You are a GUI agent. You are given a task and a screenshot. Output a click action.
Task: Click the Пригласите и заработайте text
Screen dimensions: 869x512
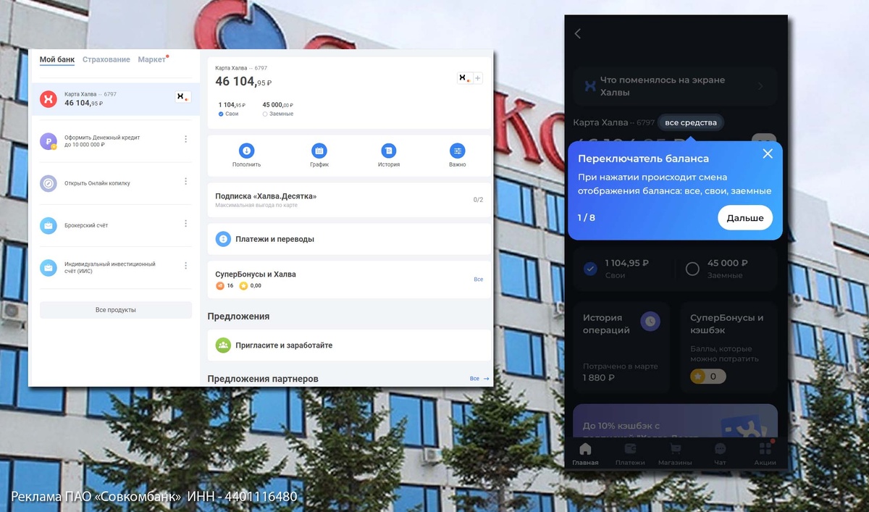[x=284, y=345]
